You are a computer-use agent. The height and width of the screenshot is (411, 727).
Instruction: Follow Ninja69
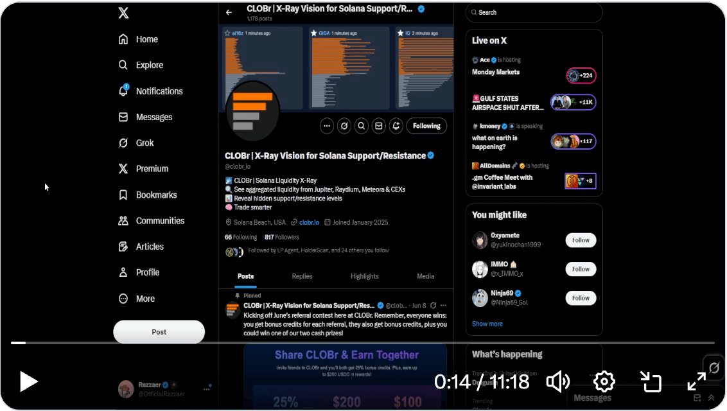click(x=581, y=299)
